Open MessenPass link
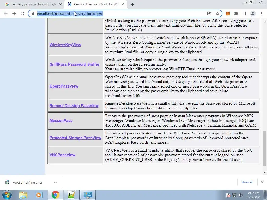Screen dimensions: 267x200 61,121
